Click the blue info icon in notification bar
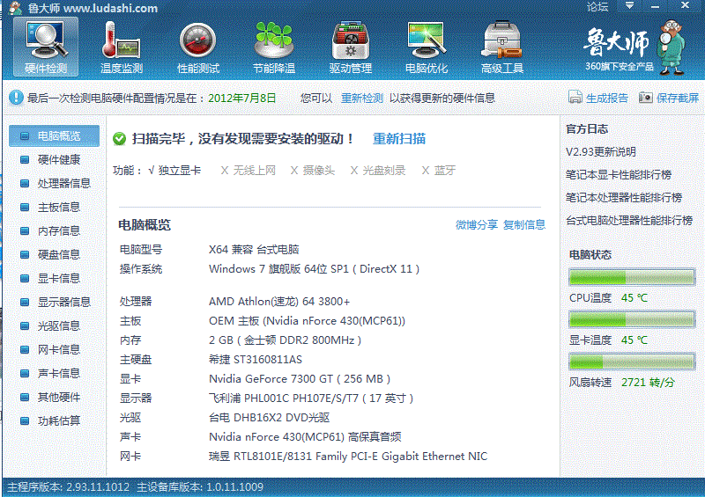 click(16, 98)
